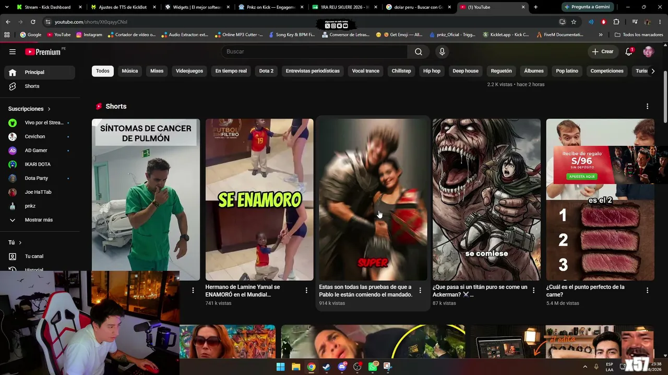Open Suscripciones section link
668x375 pixels.
coord(29,109)
